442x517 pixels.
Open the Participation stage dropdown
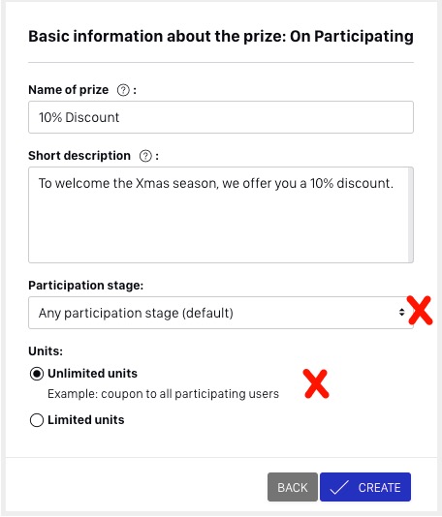point(220,313)
